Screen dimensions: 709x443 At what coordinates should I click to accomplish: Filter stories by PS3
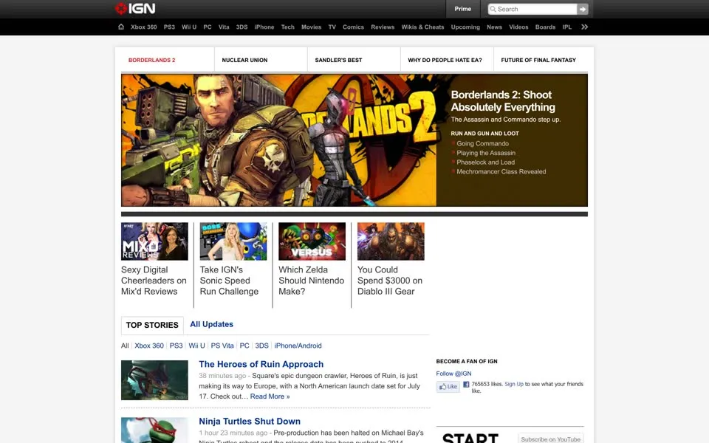[177, 346]
